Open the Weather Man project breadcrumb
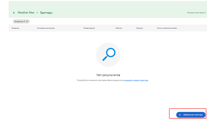Screen dimensions: 207x120 (x=26, y=13)
